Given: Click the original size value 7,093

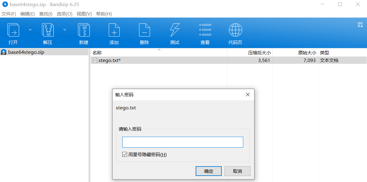Looking at the screenshot, I should tap(309, 60).
